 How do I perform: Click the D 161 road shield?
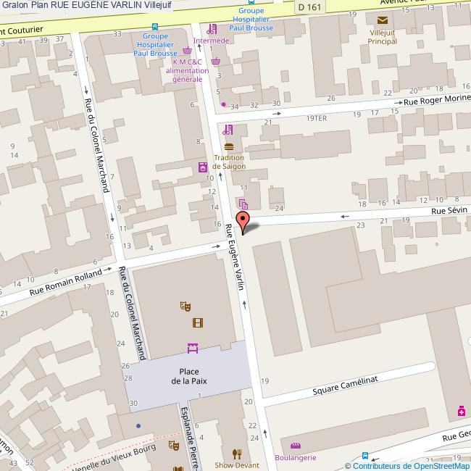(310, 7)
